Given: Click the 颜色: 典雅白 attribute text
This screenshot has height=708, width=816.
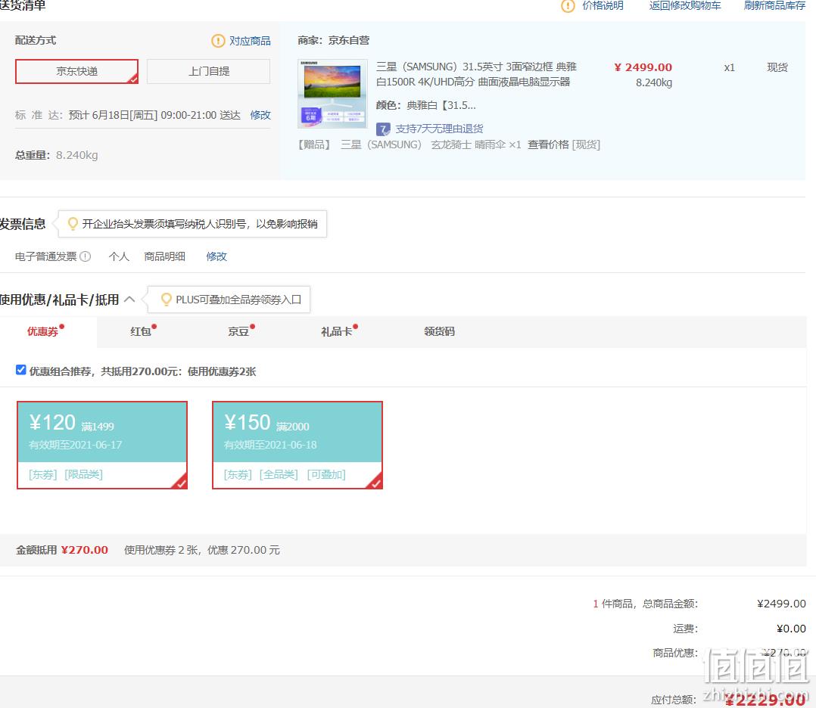Looking at the screenshot, I should tap(425, 105).
